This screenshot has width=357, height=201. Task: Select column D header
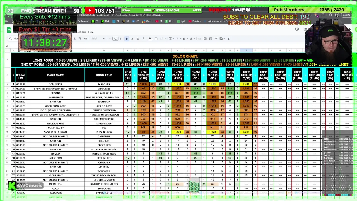click(104, 51)
